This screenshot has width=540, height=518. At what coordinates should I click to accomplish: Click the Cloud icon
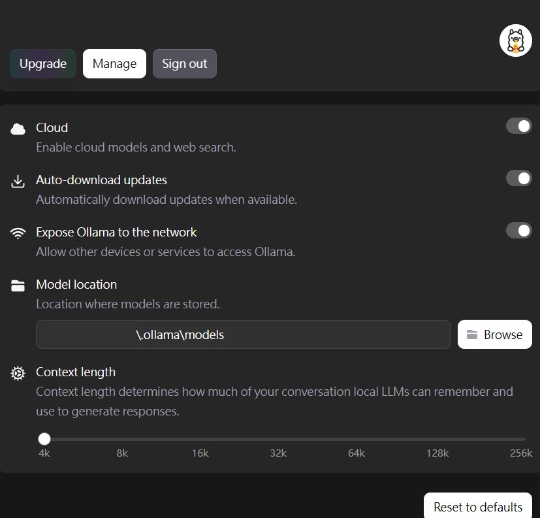tap(18, 129)
